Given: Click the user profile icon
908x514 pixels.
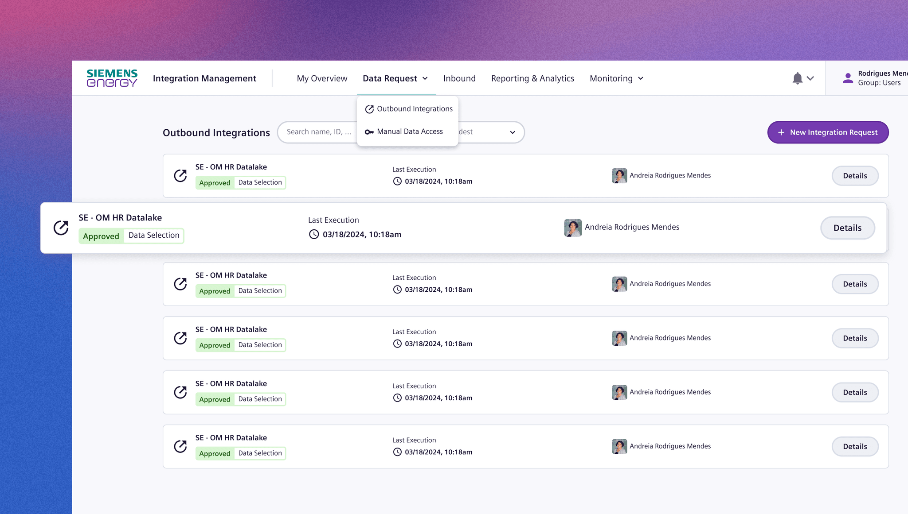Looking at the screenshot, I should tap(848, 78).
